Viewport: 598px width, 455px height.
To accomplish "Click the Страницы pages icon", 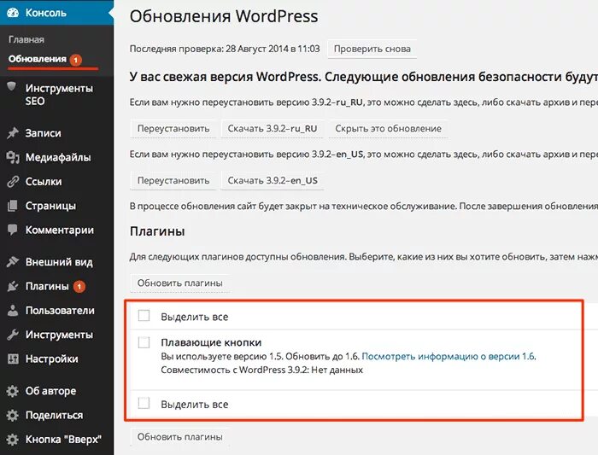I will tap(13, 206).
